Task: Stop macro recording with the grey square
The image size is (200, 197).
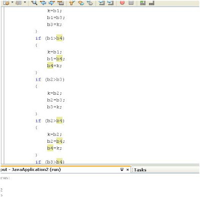Action: (x=131, y=3)
